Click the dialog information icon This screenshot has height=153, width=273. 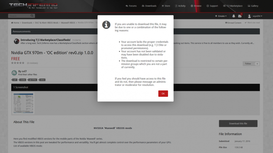106,25
